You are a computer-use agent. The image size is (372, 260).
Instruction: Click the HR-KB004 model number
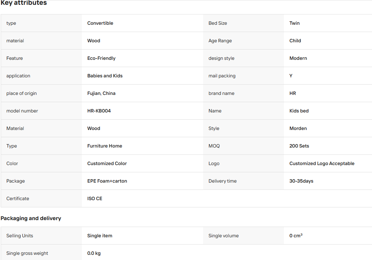tap(99, 111)
